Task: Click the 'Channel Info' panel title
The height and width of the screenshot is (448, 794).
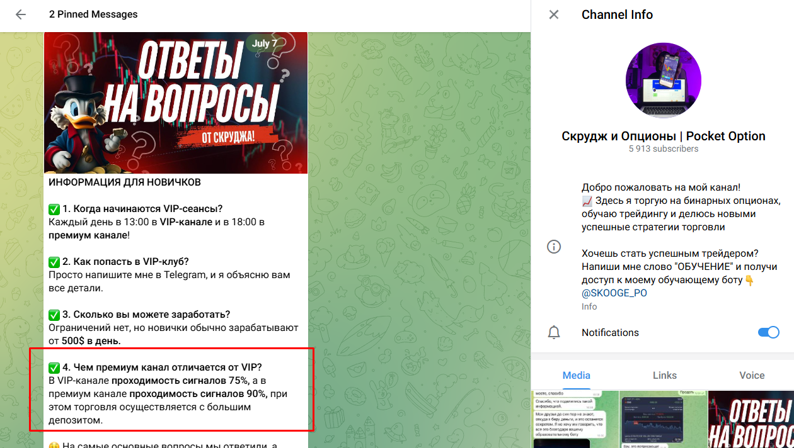Action: point(617,14)
